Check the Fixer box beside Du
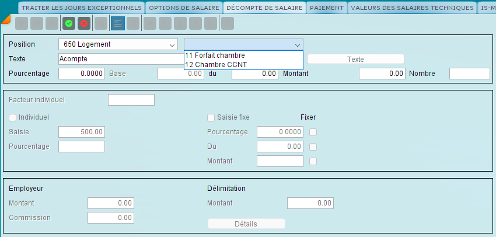This screenshot has width=496, height=237. pos(313,147)
